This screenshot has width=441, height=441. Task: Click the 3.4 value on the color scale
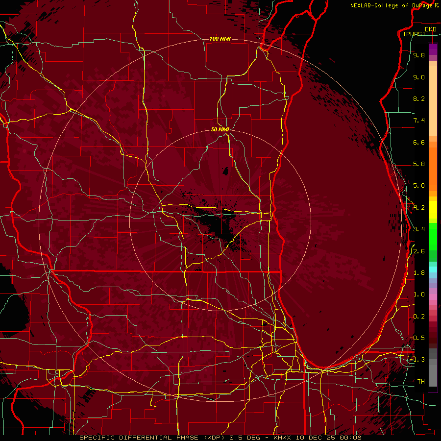click(419, 229)
